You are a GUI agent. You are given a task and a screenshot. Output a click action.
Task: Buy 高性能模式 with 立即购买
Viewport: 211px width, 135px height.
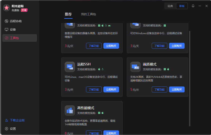[111, 133]
